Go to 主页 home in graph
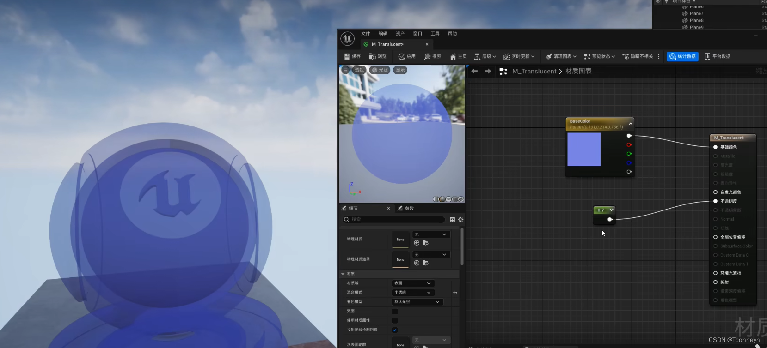This screenshot has width=767, height=348. (458, 56)
